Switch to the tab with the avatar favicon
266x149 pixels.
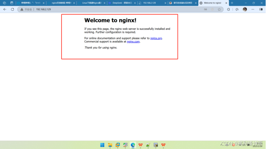[x=183, y=3]
